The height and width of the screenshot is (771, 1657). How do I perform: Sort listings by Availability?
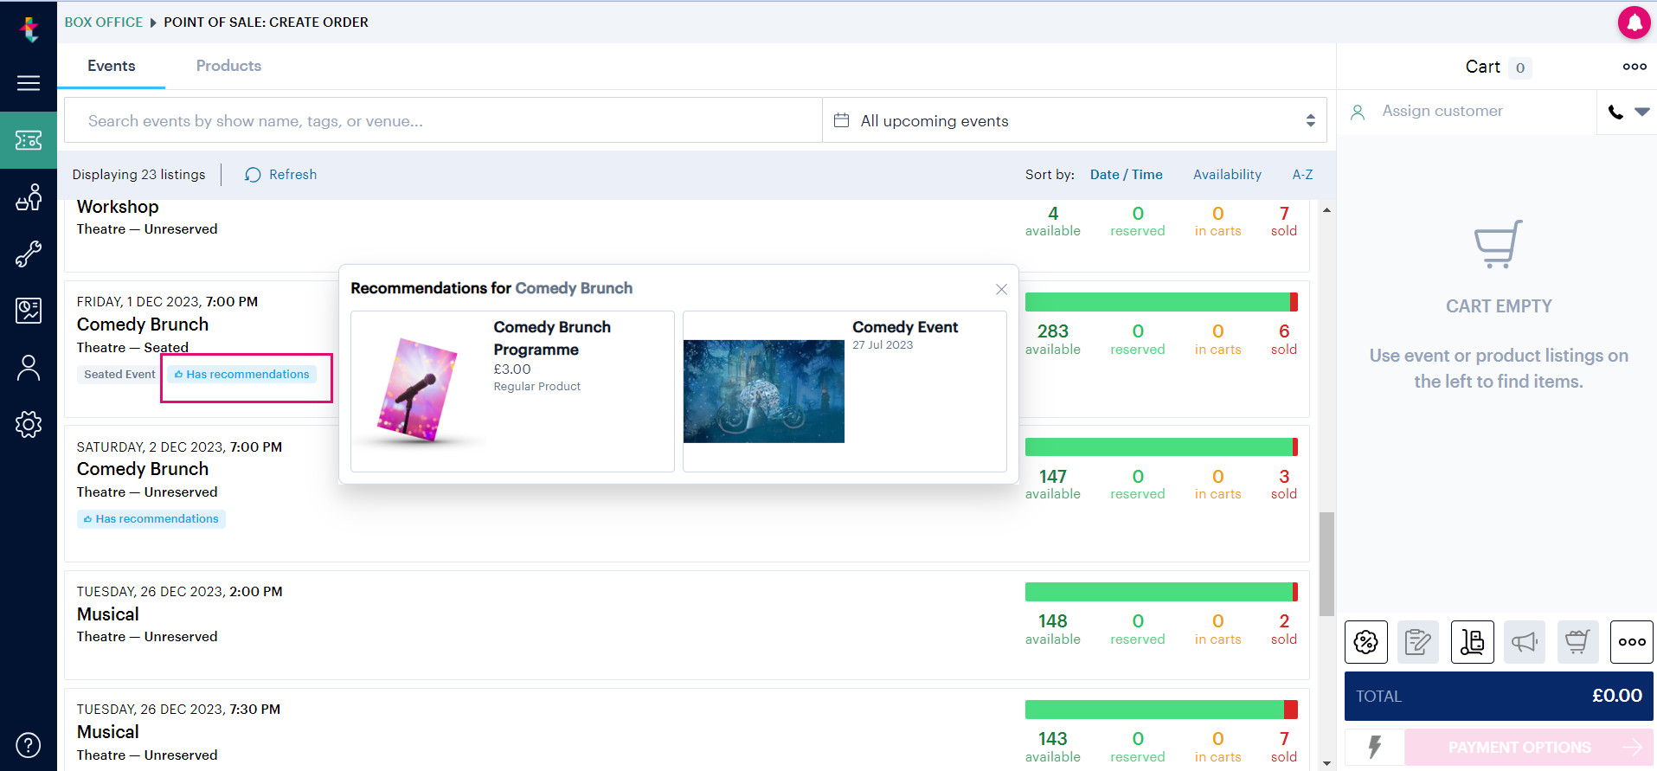click(1227, 175)
